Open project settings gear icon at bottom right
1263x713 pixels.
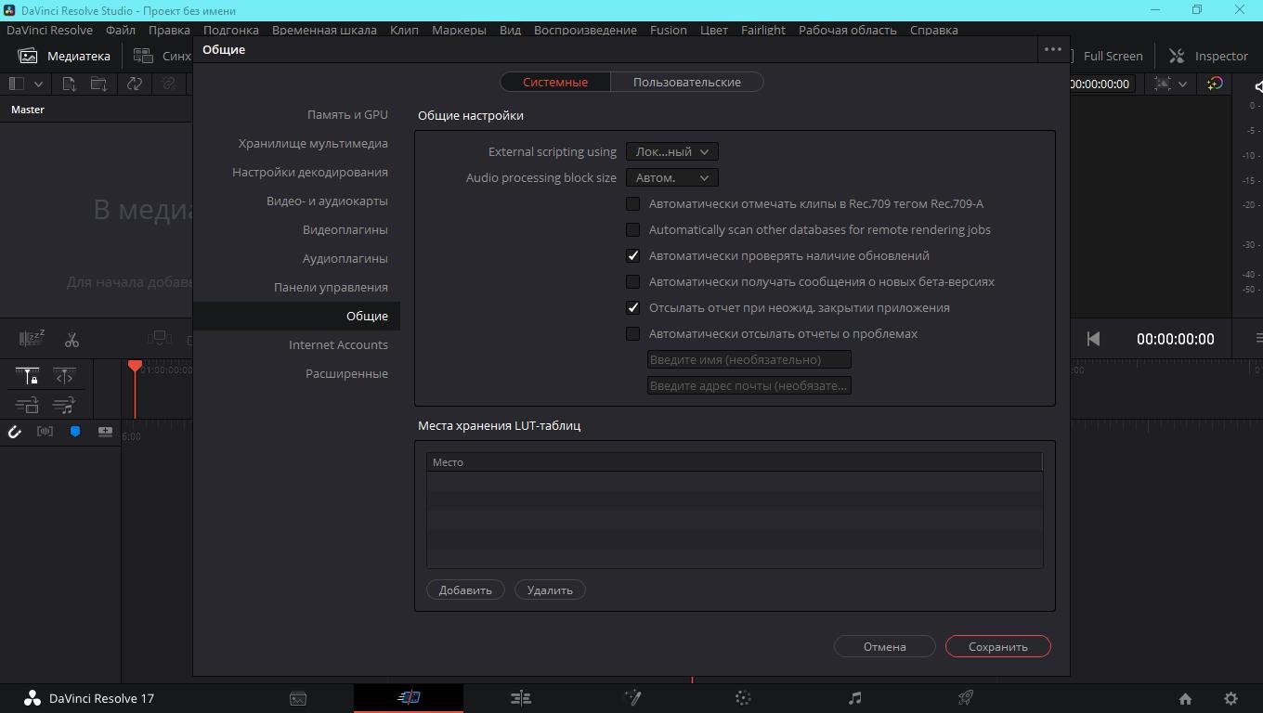coord(1230,698)
